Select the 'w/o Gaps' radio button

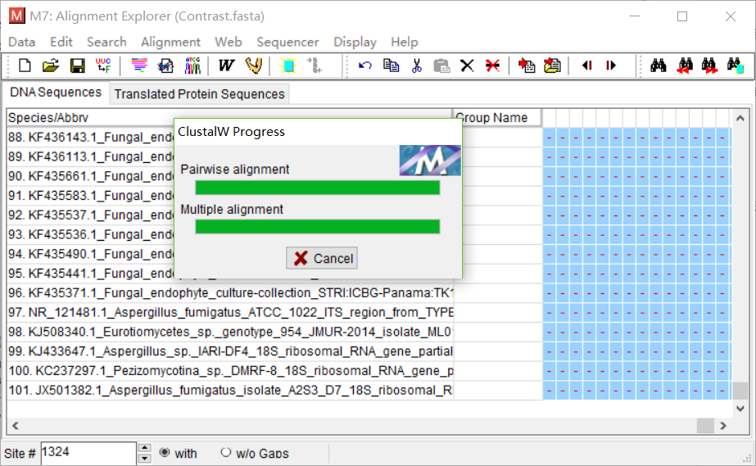pyautogui.click(x=225, y=453)
